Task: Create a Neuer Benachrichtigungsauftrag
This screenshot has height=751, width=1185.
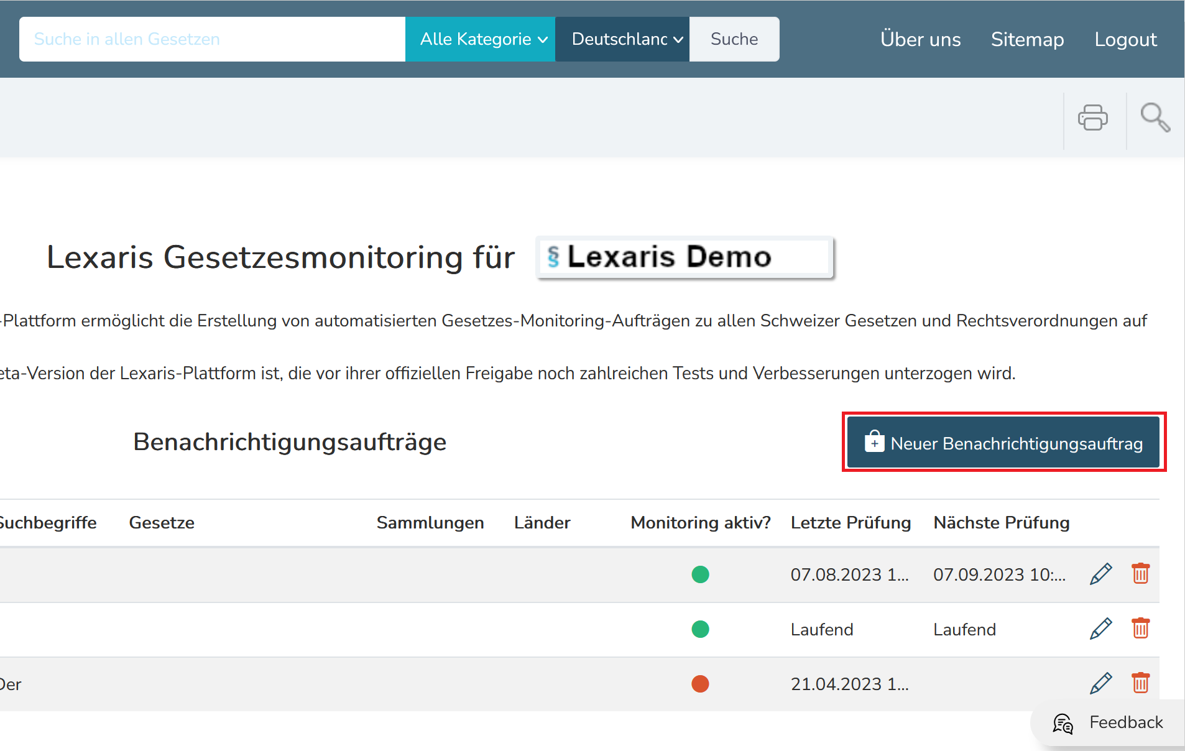Action: 1003,443
